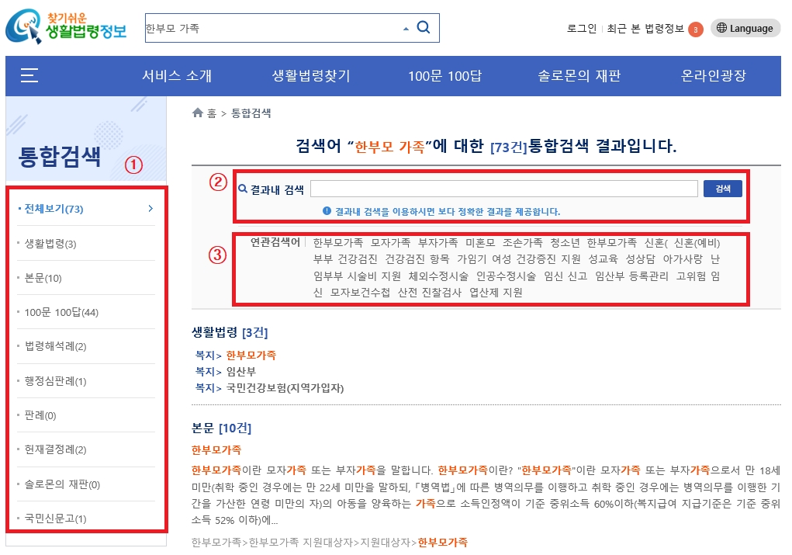
Task: Open the 솔로몬의 재판 menu
Action: click(x=579, y=76)
